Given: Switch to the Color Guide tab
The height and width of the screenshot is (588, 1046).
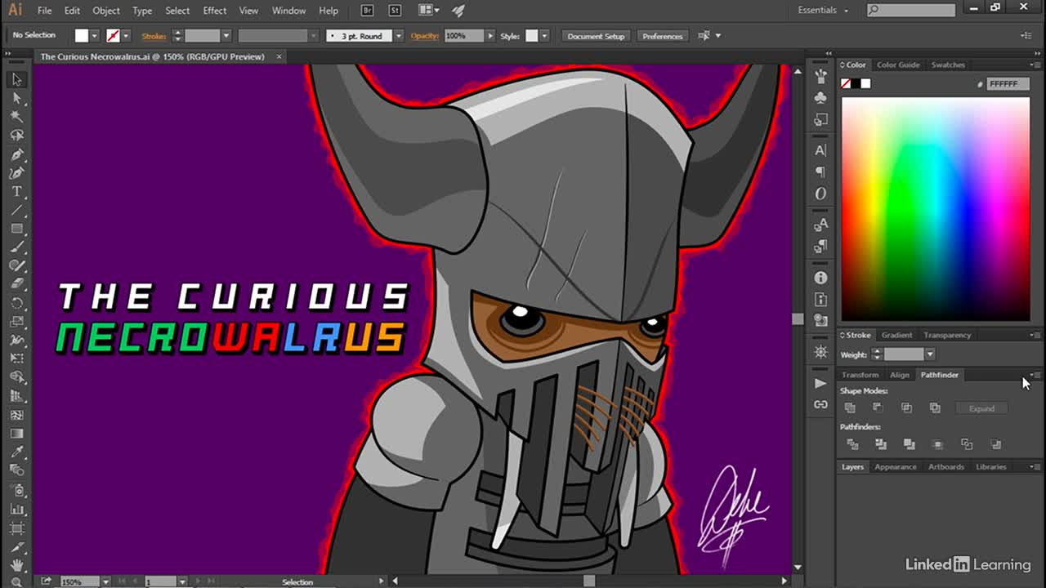Looking at the screenshot, I should pos(898,65).
